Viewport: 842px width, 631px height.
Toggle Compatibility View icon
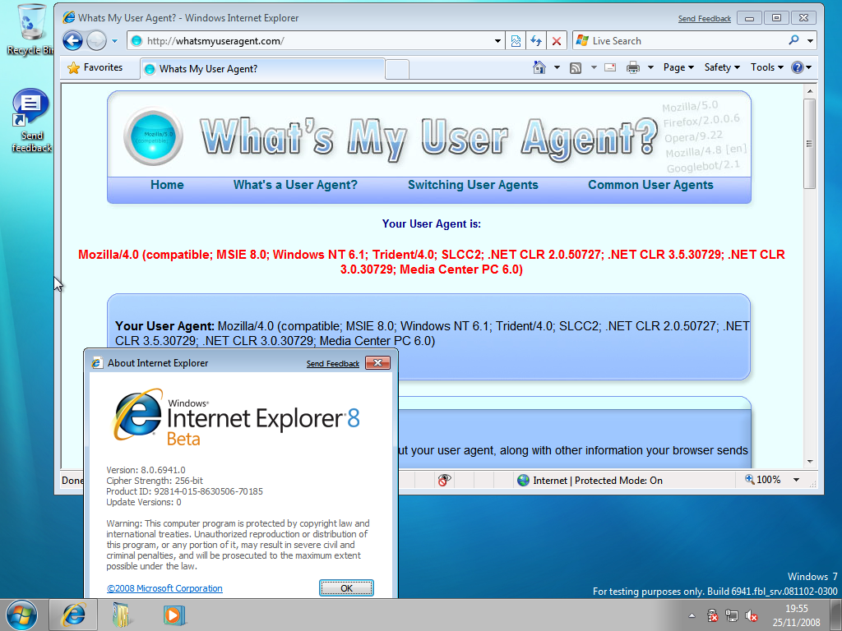pyautogui.click(x=516, y=41)
